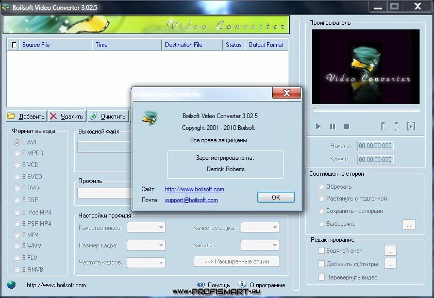Play video in the player panel
This screenshot has height=298, width=434.
point(318,126)
